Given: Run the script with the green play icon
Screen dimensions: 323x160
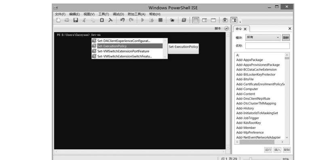Looking at the screenshot, I should point(142,20).
